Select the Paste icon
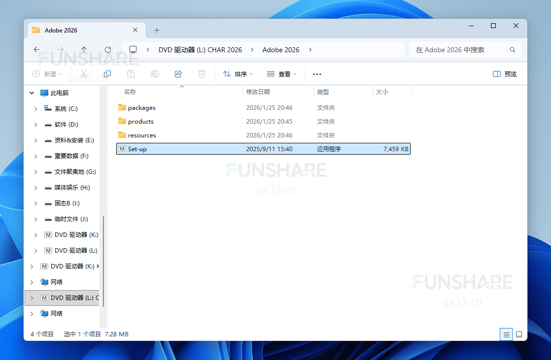This screenshot has width=551, height=360. tap(130, 74)
